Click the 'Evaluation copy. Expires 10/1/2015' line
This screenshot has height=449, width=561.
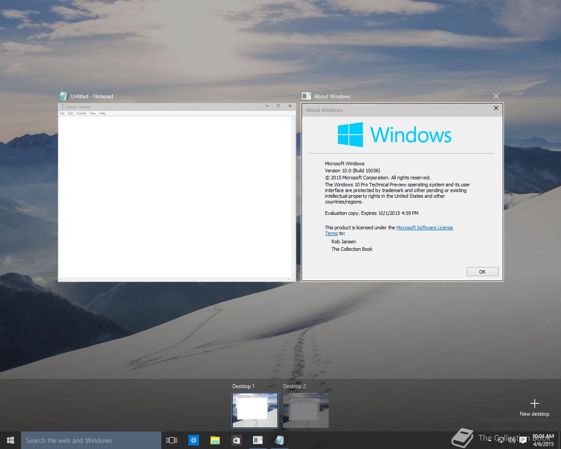372,213
